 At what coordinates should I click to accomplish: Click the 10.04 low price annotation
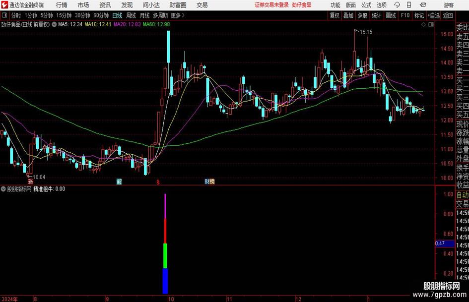[x=39, y=177]
